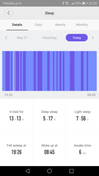Open the Monthly tab
Screen dimensions: 99x176
click(82, 25)
